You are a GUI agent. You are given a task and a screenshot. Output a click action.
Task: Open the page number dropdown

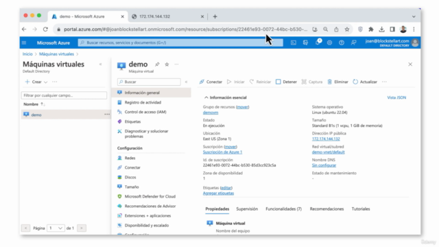[56, 228]
